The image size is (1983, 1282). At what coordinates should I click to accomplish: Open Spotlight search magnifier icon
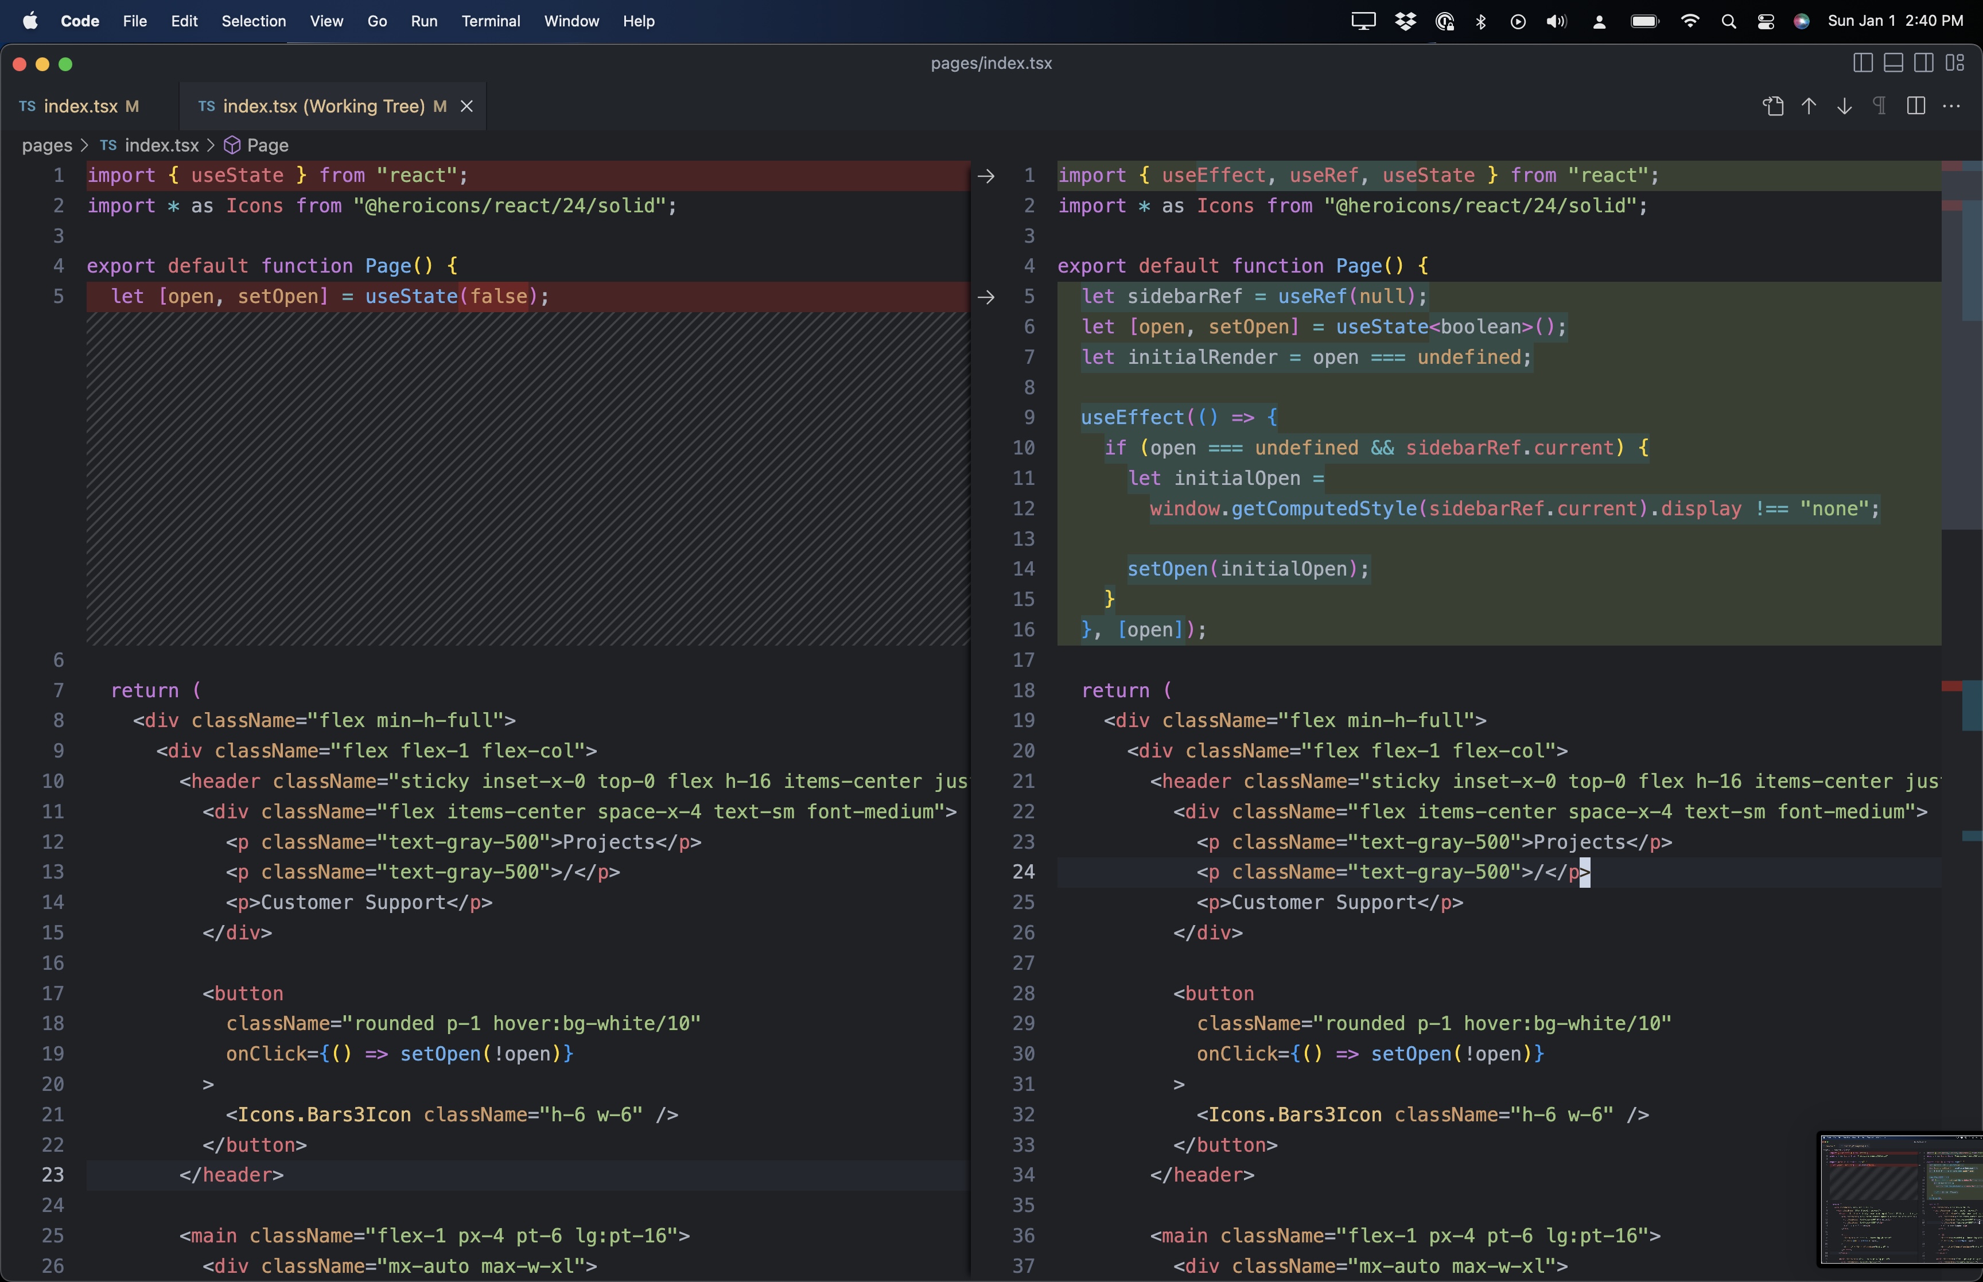(1728, 21)
